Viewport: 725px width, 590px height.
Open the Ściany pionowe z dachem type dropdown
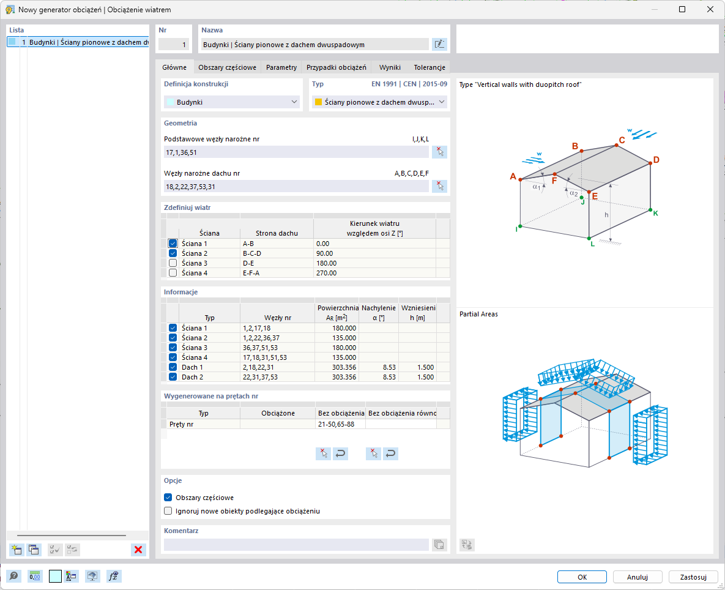[x=379, y=102]
